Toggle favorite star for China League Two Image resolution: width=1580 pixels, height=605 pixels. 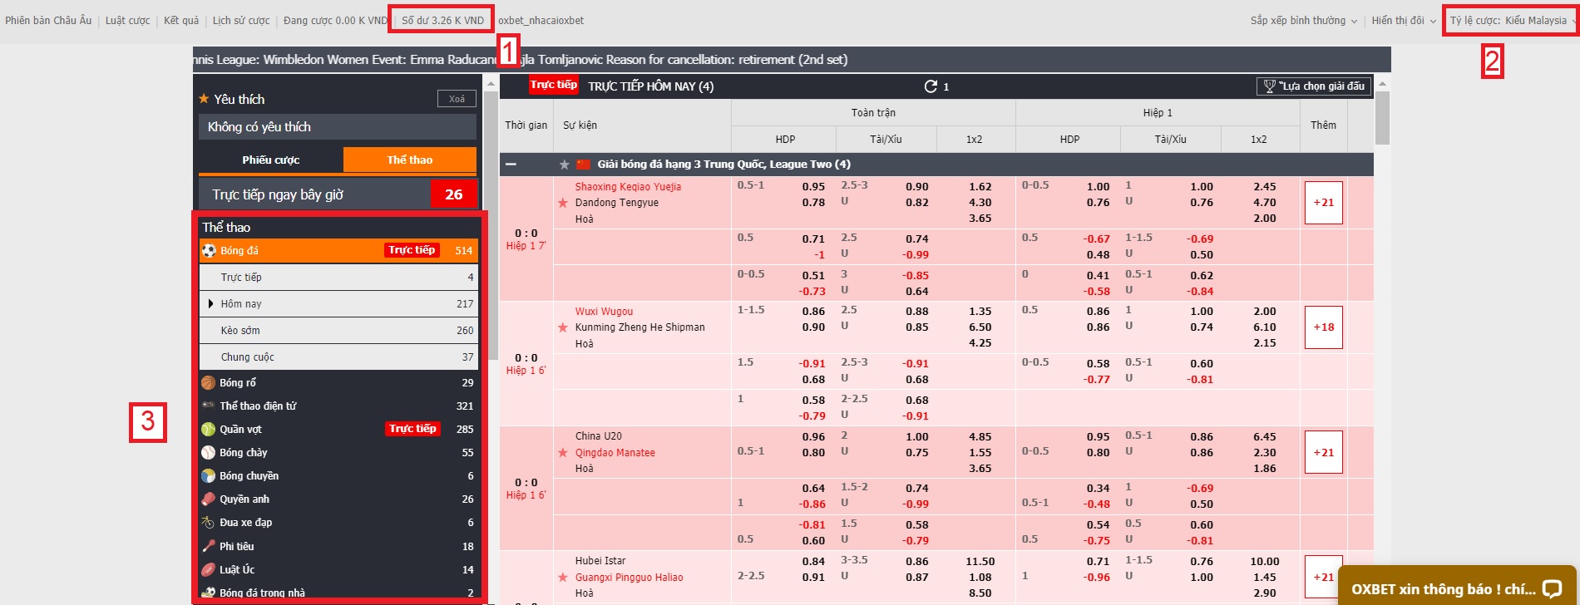pos(565,165)
